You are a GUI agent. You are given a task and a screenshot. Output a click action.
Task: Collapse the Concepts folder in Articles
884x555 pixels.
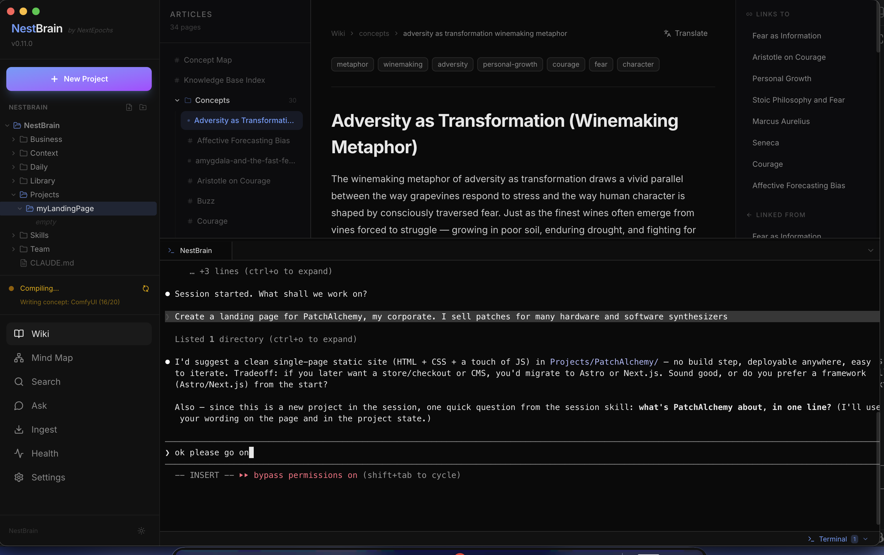(176, 100)
